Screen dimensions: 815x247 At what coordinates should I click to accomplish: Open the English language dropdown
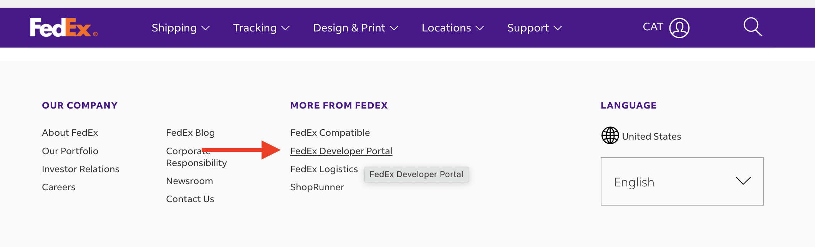click(x=682, y=181)
